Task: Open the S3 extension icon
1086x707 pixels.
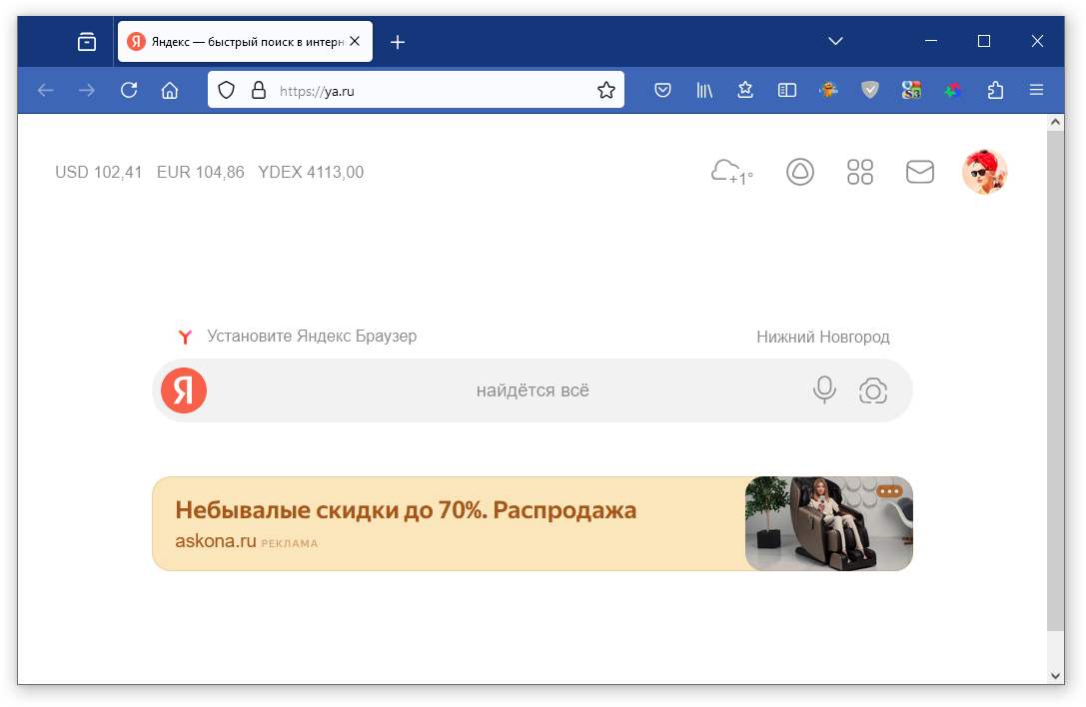Action: pos(911,90)
